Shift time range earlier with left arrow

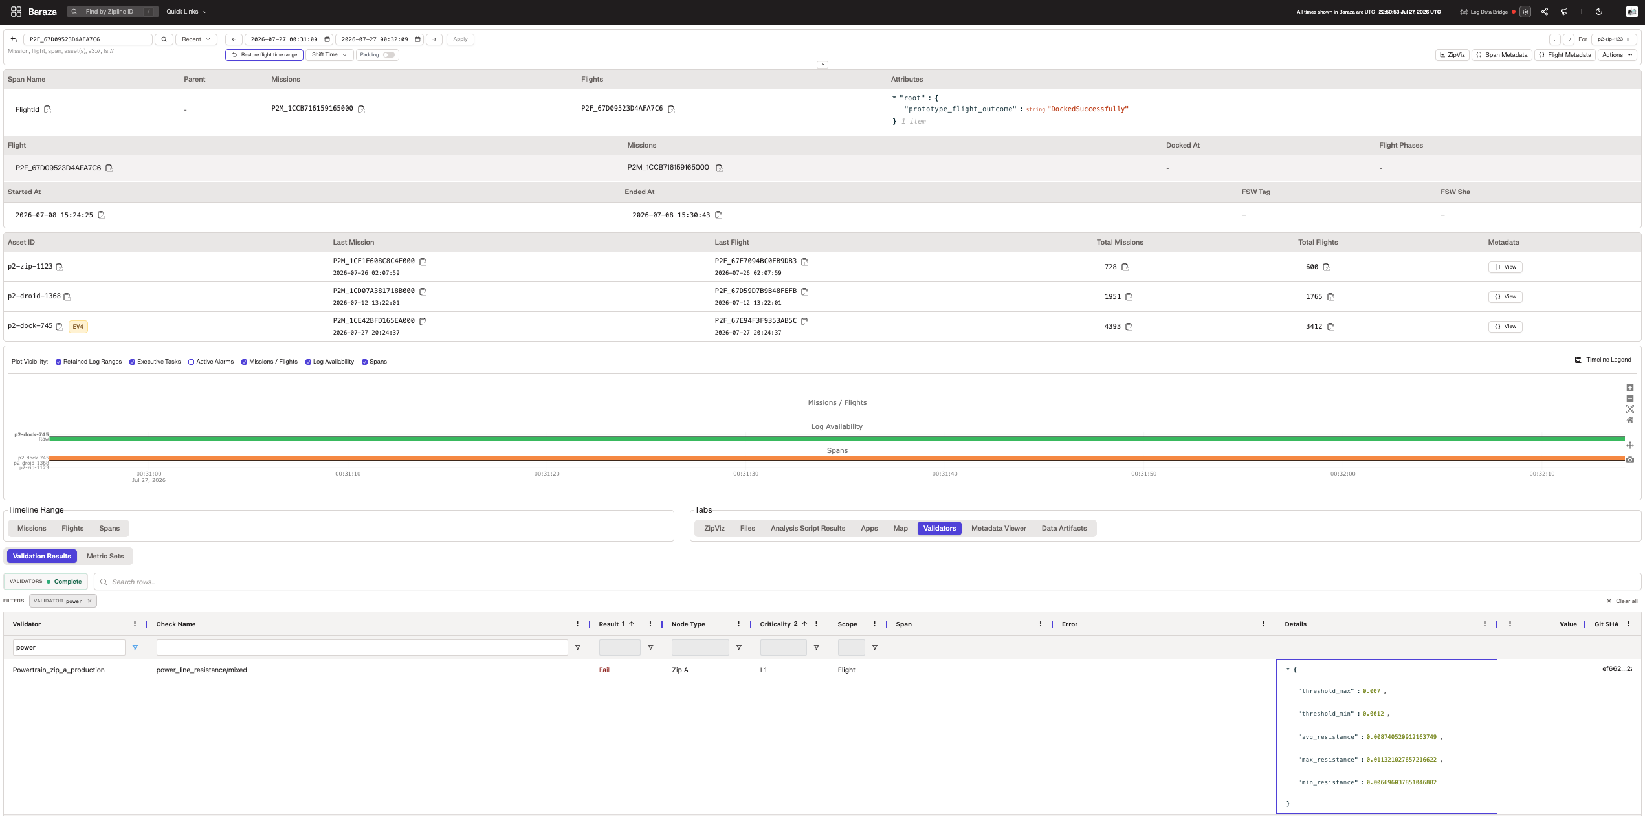[x=234, y=39]
